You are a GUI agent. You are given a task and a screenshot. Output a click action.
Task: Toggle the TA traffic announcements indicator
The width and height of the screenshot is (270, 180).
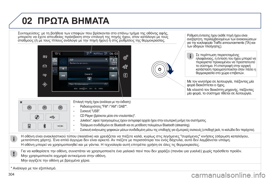[x=95, y=89]
